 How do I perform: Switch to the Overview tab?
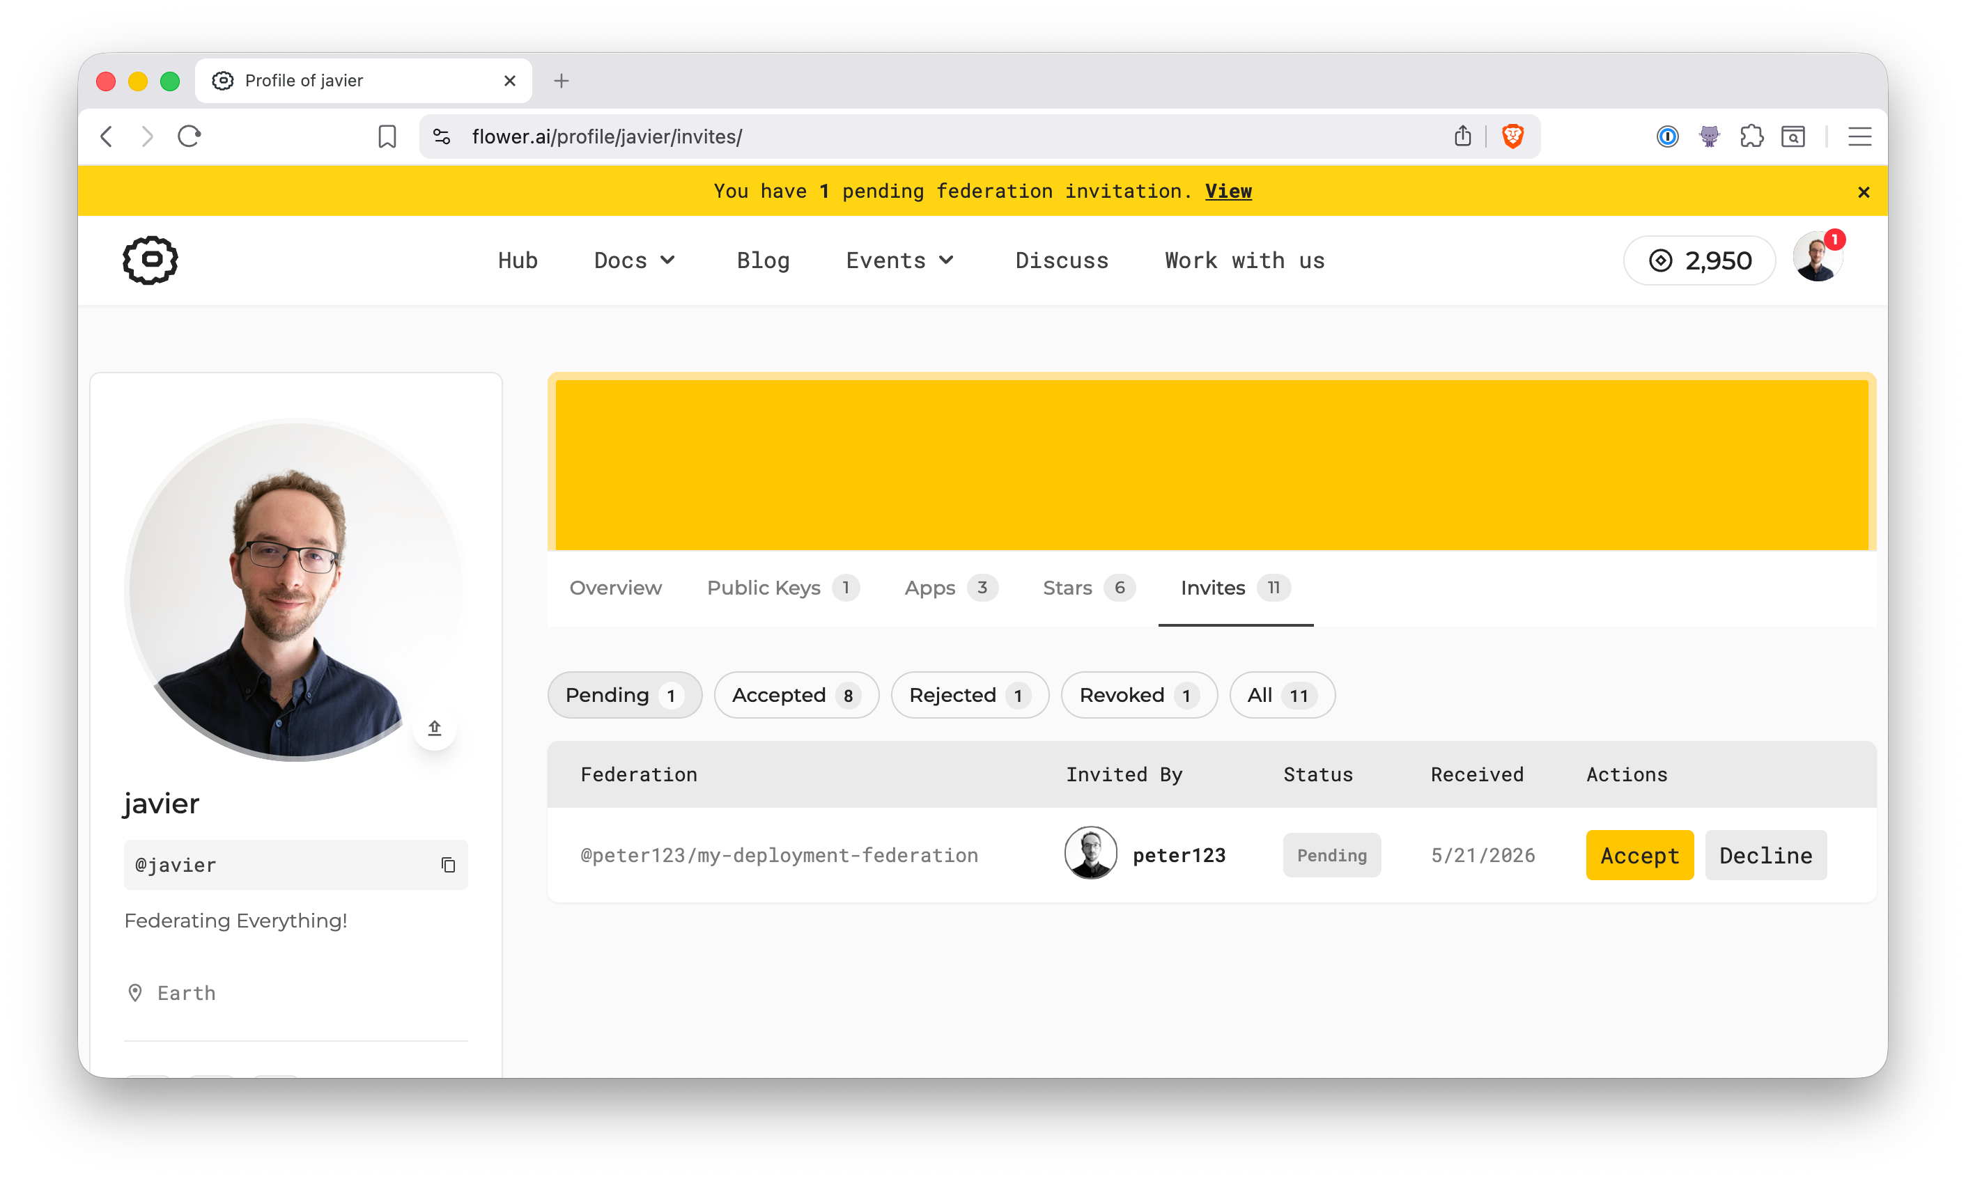[x=615, y=587]
